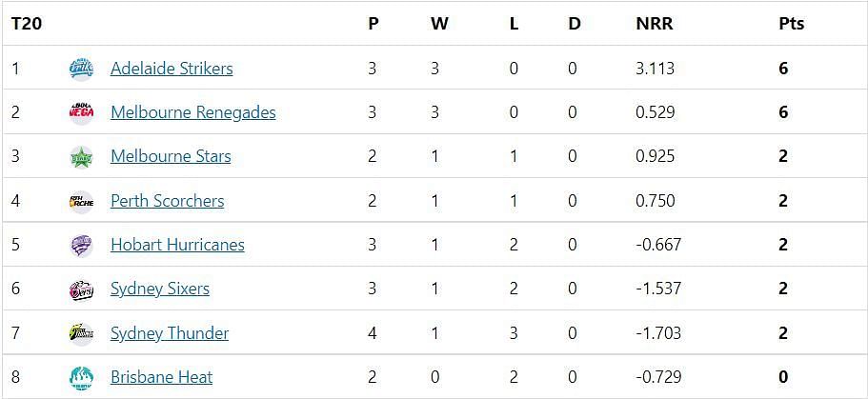The image size is (868, 399).
Task: Open the Adelaide Strikers team link
Action: (172, 69)
